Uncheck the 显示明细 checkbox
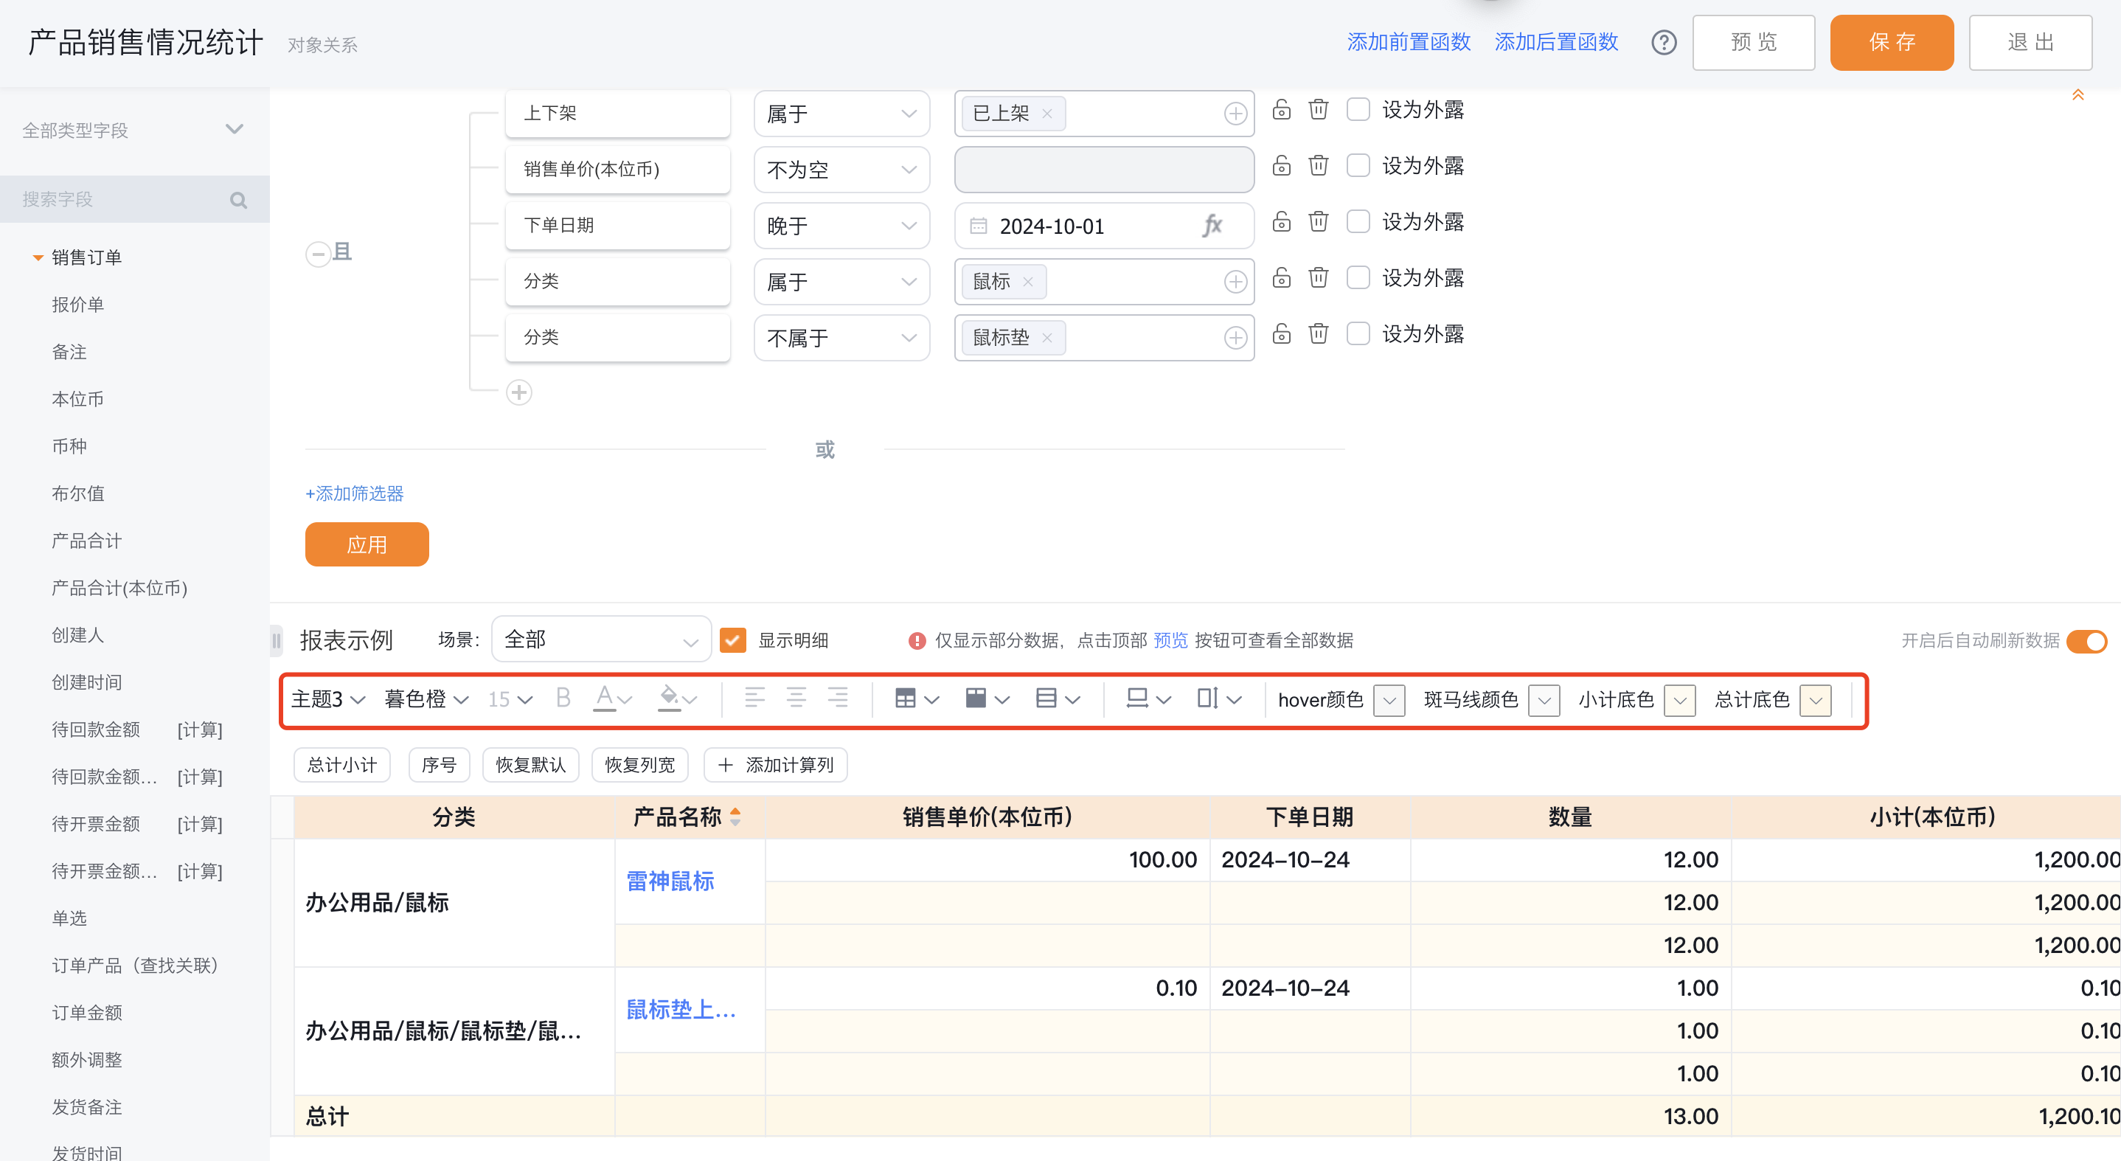2121x1161 pixels. (x=733, y=640)
